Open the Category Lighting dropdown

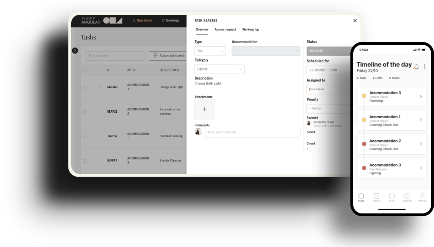tap(220, 69)
